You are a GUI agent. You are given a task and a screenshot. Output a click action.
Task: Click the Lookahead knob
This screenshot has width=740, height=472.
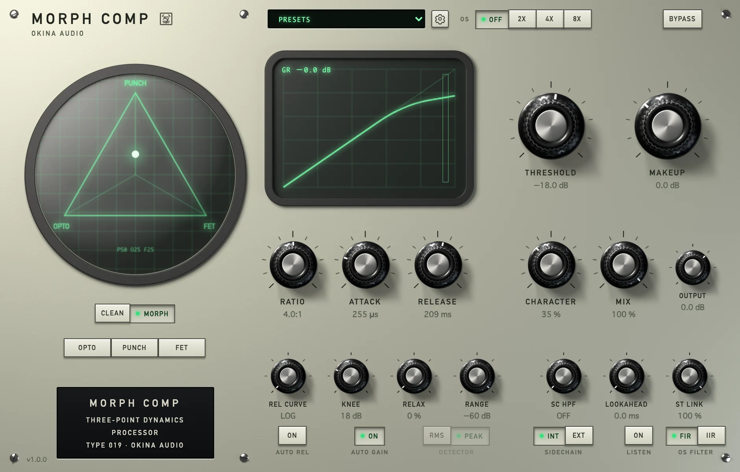tap(627, 376)
